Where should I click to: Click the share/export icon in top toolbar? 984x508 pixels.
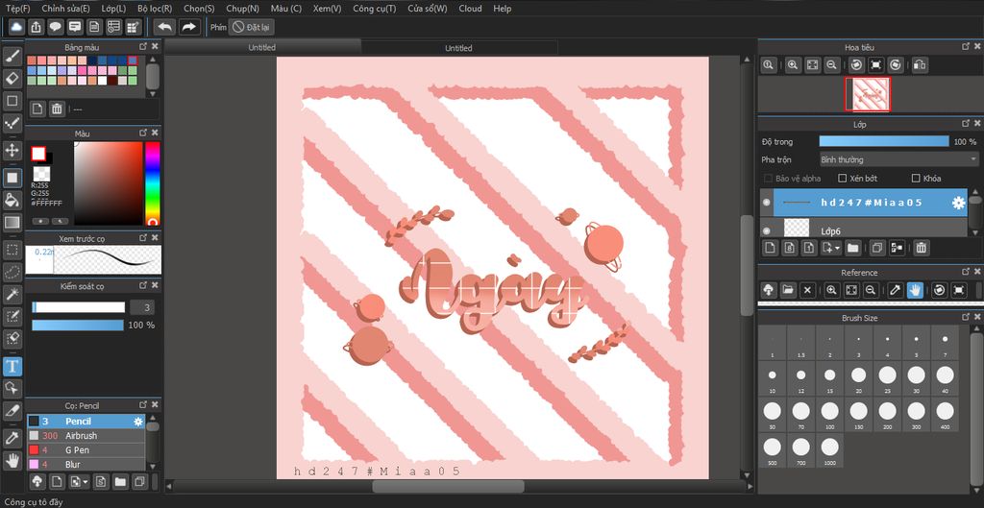click(x=37, y=27)
